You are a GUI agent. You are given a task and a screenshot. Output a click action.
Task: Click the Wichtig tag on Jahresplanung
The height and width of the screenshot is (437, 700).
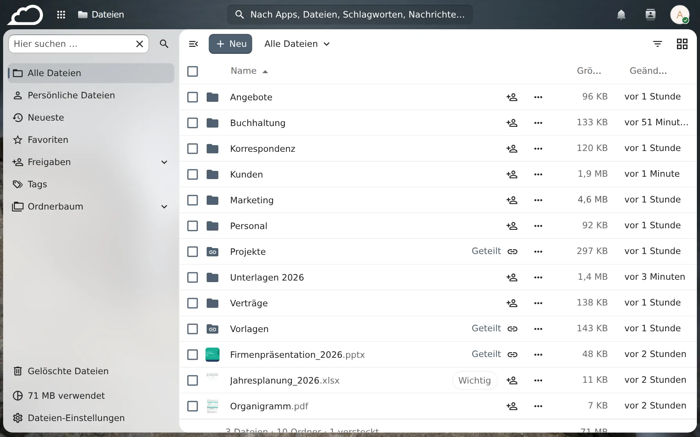[475, 380]
